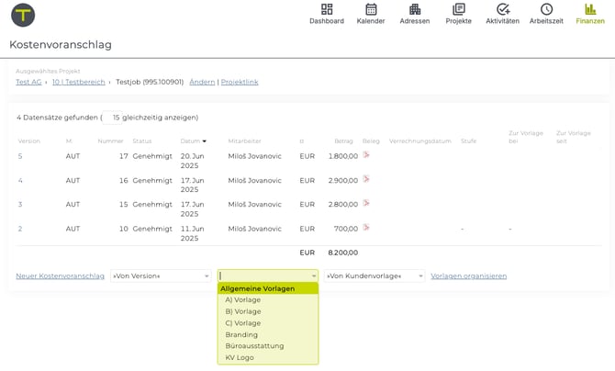Open the Dashboard icon in top navigation
615x371 pixels.
(327, 9)
